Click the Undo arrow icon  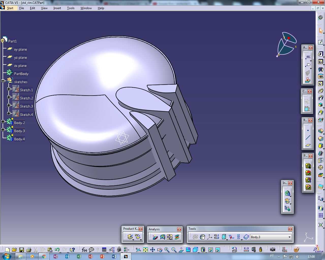pyautogui.click(x=57, y=250)
